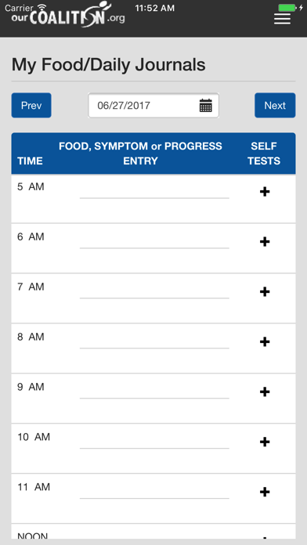The height and width of the screenshot is (545, 307).
Task: Go to the previous day with Prev
Action: coord(31,105)
